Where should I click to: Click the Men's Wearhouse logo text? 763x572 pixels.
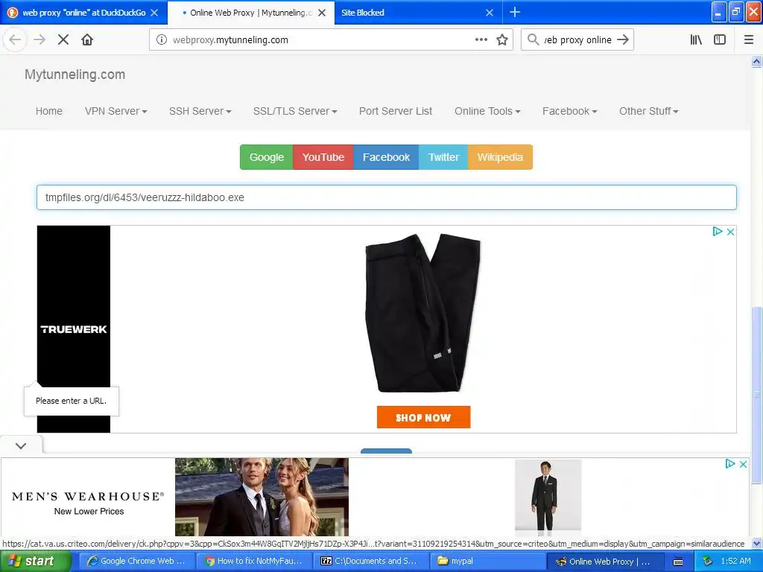coord(88,497)
